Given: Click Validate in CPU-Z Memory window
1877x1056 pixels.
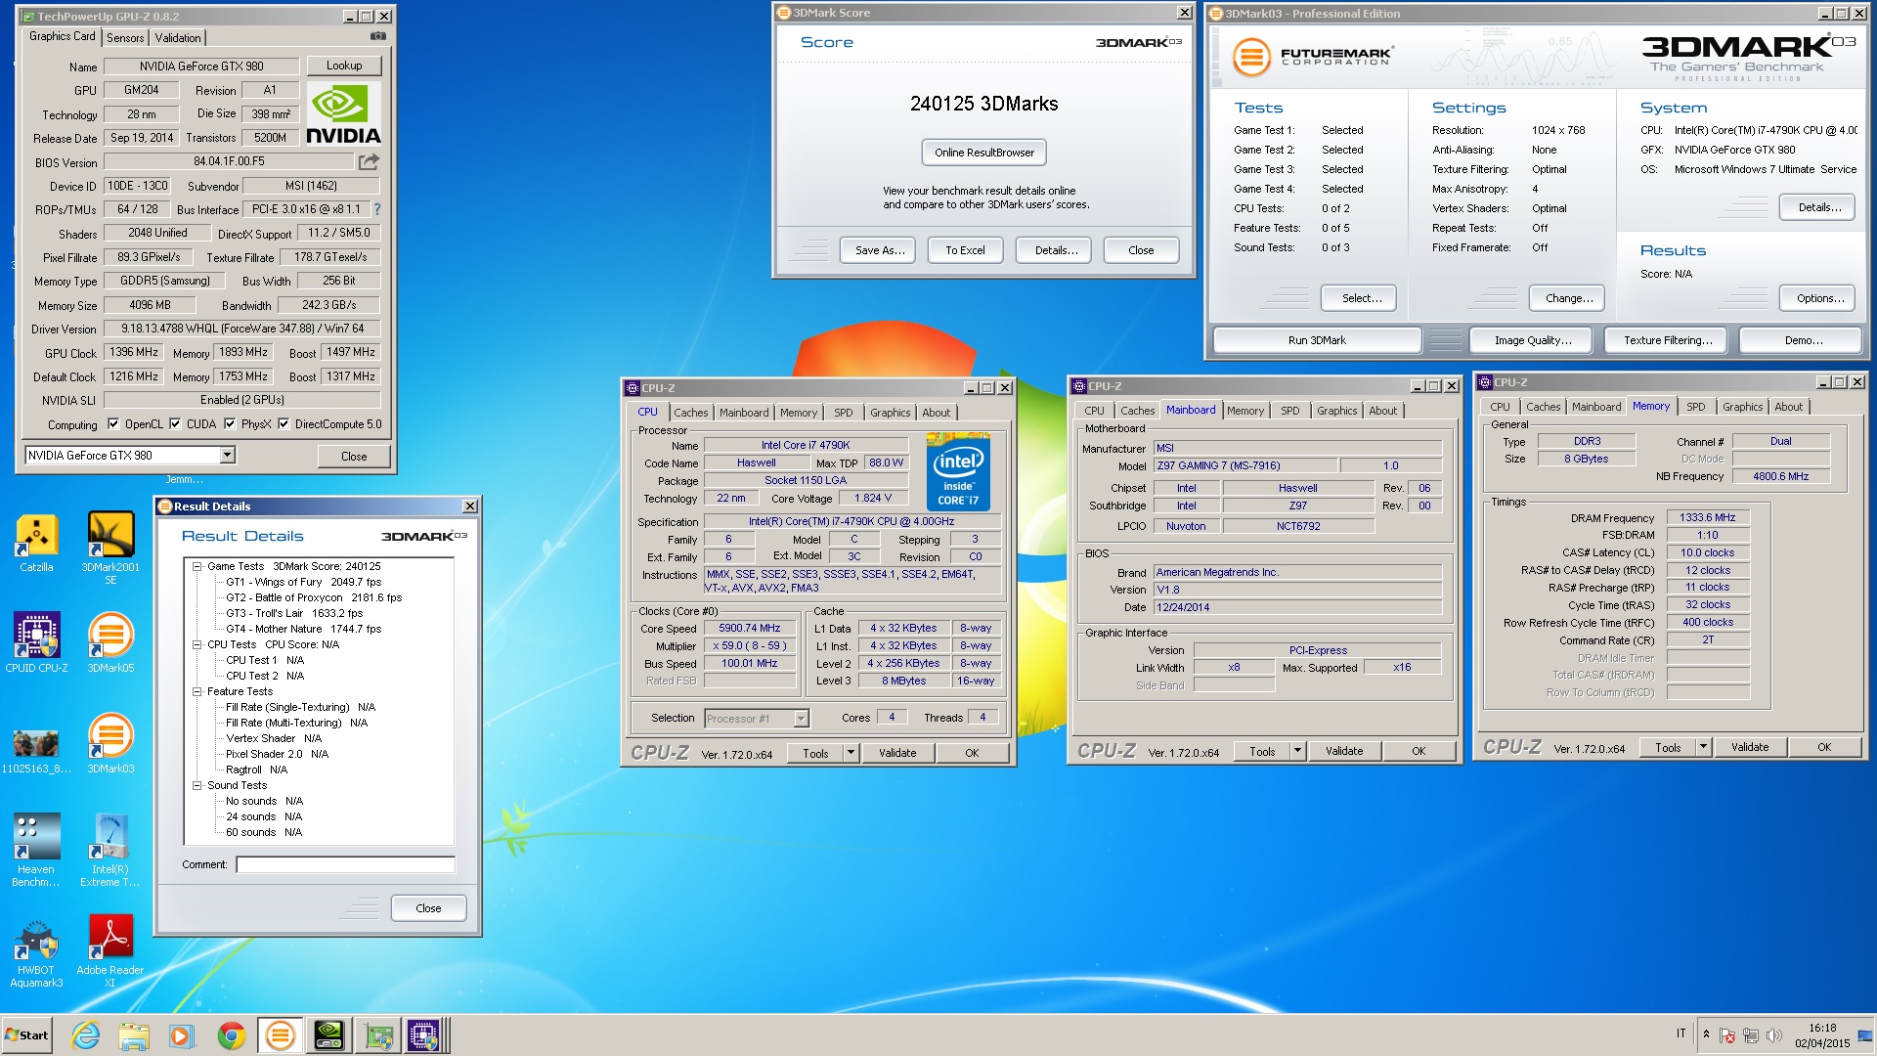Looking at the screenshot, I should click(x=1749, y=747).
